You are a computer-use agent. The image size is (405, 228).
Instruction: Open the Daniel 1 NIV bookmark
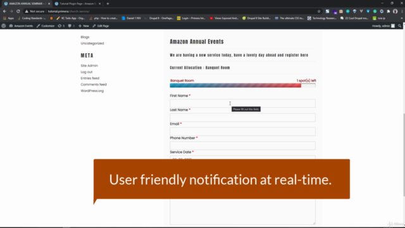pos(131,18)
